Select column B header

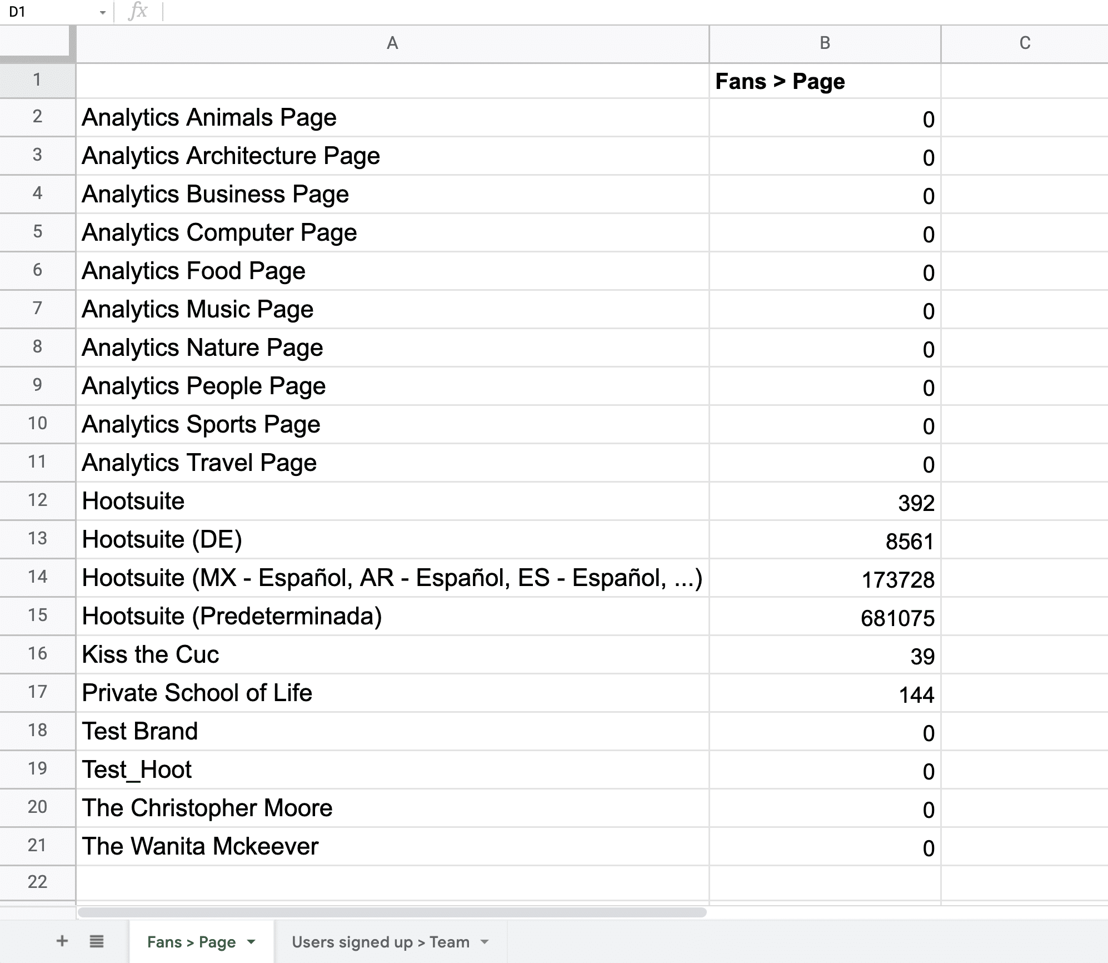pos(825,43)
